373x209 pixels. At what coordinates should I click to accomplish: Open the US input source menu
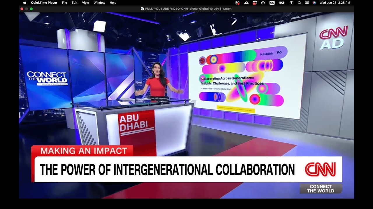272,3
